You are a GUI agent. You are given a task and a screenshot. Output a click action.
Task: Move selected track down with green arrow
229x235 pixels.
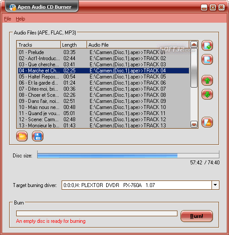[207, 94]
